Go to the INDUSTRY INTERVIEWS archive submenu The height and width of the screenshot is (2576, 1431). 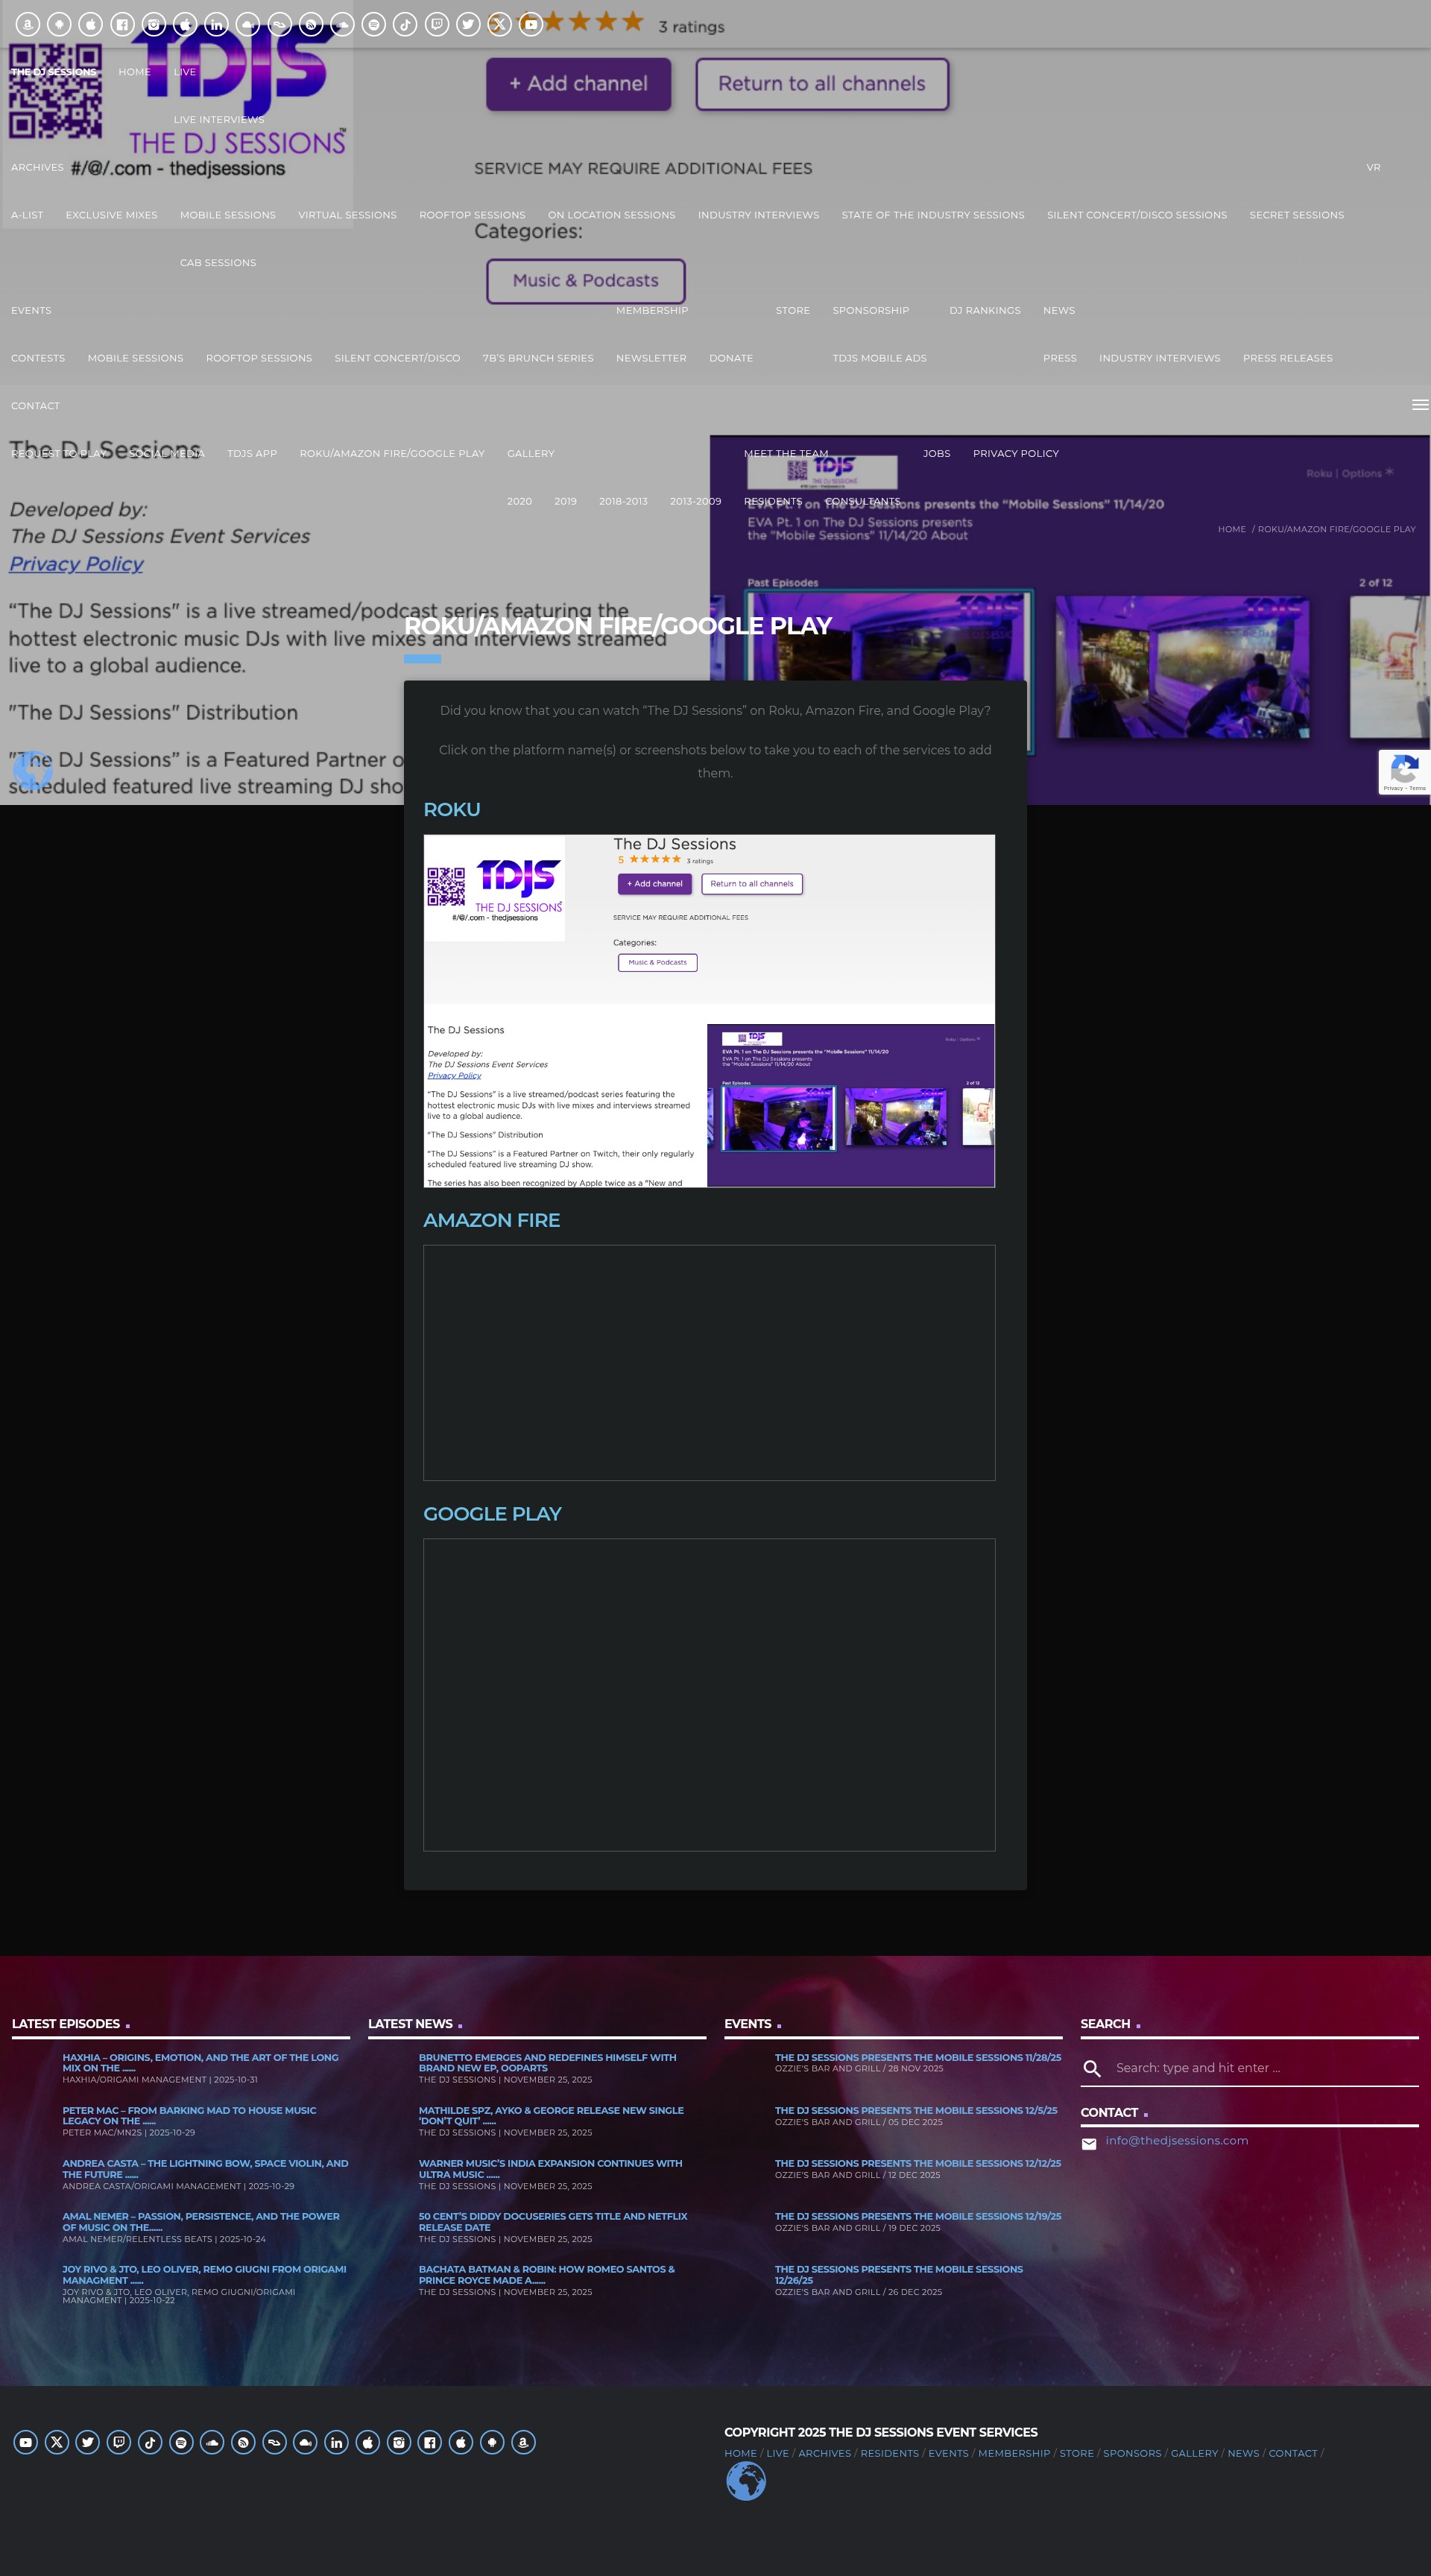[x=758, y=215]
